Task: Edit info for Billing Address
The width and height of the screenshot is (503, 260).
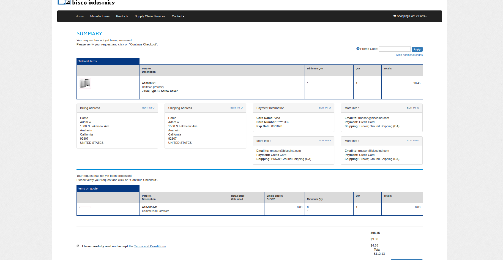Action: click(148, 108)
